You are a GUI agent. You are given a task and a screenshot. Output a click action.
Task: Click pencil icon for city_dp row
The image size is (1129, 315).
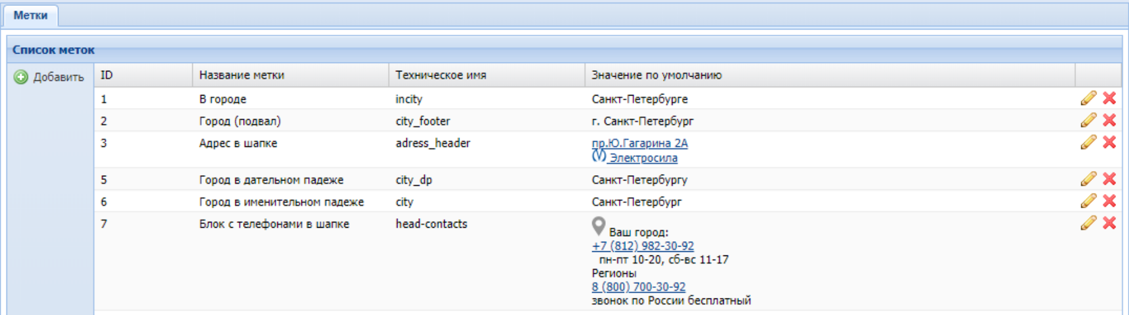1088,179
